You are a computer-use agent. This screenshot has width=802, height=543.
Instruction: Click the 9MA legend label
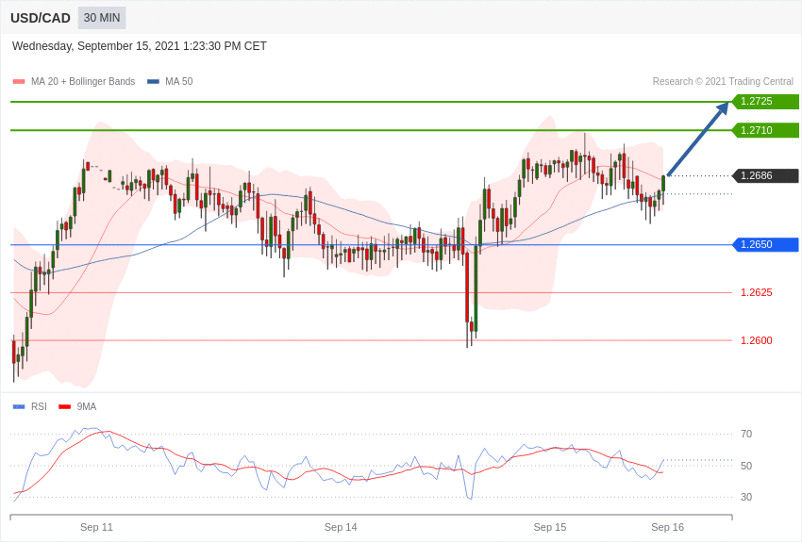[87, 406]
